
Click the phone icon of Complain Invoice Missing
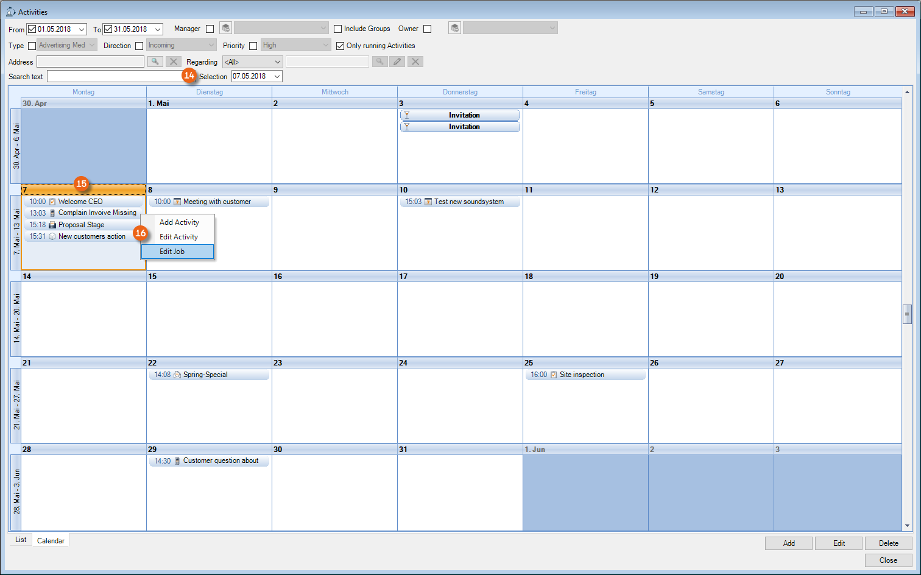click(x=52, y=213)
